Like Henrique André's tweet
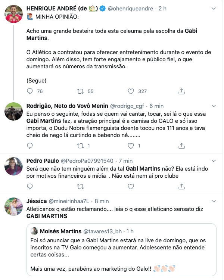This screenshot has width=224, height=280. (x=131, y=91)
